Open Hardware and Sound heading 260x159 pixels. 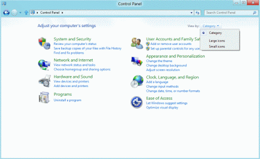click(x=73, y=76)
